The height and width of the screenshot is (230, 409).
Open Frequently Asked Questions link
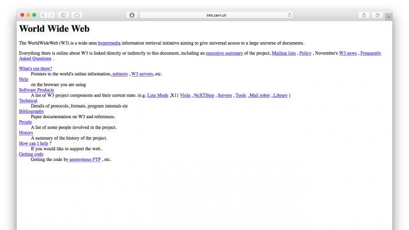[371, 53]
